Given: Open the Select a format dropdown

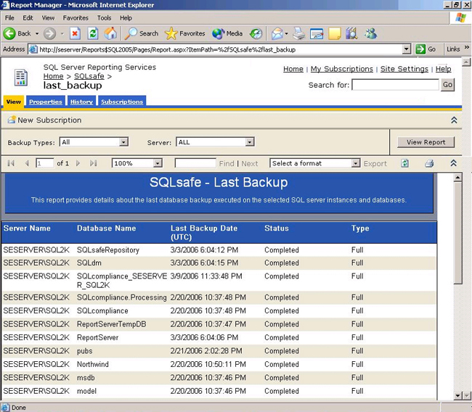Looking at the screenshot, I should (x=356, y=163).
